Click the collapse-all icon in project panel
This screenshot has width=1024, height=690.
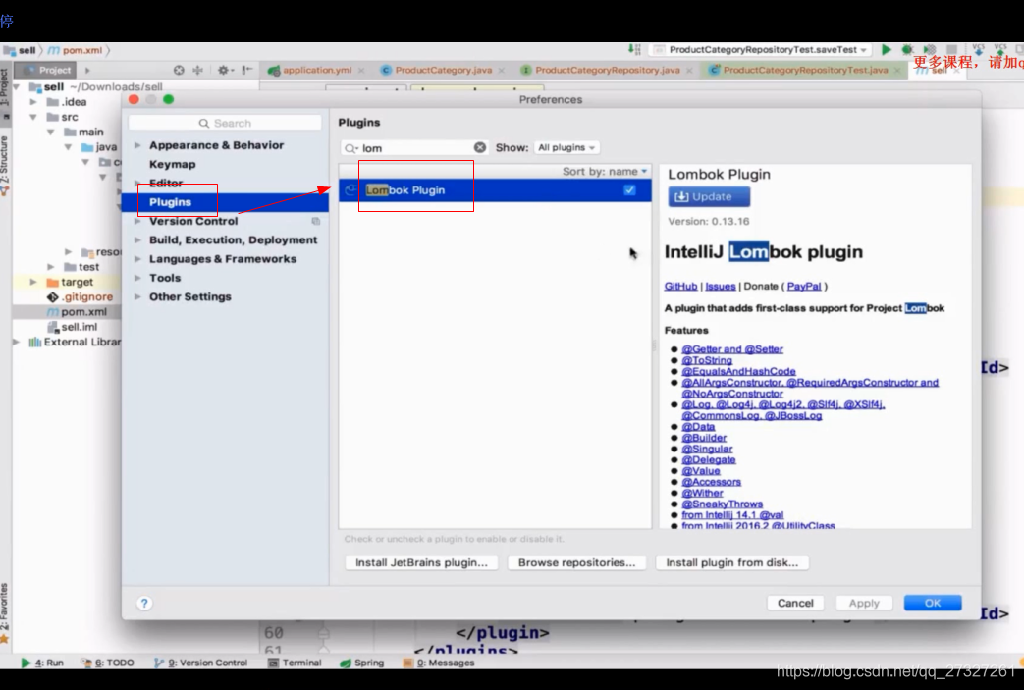[x=198, y=70]
